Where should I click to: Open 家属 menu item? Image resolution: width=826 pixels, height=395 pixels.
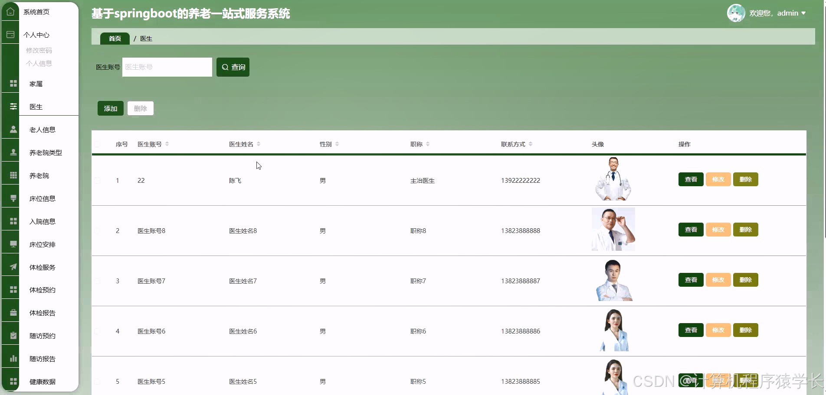pos(36,84)
